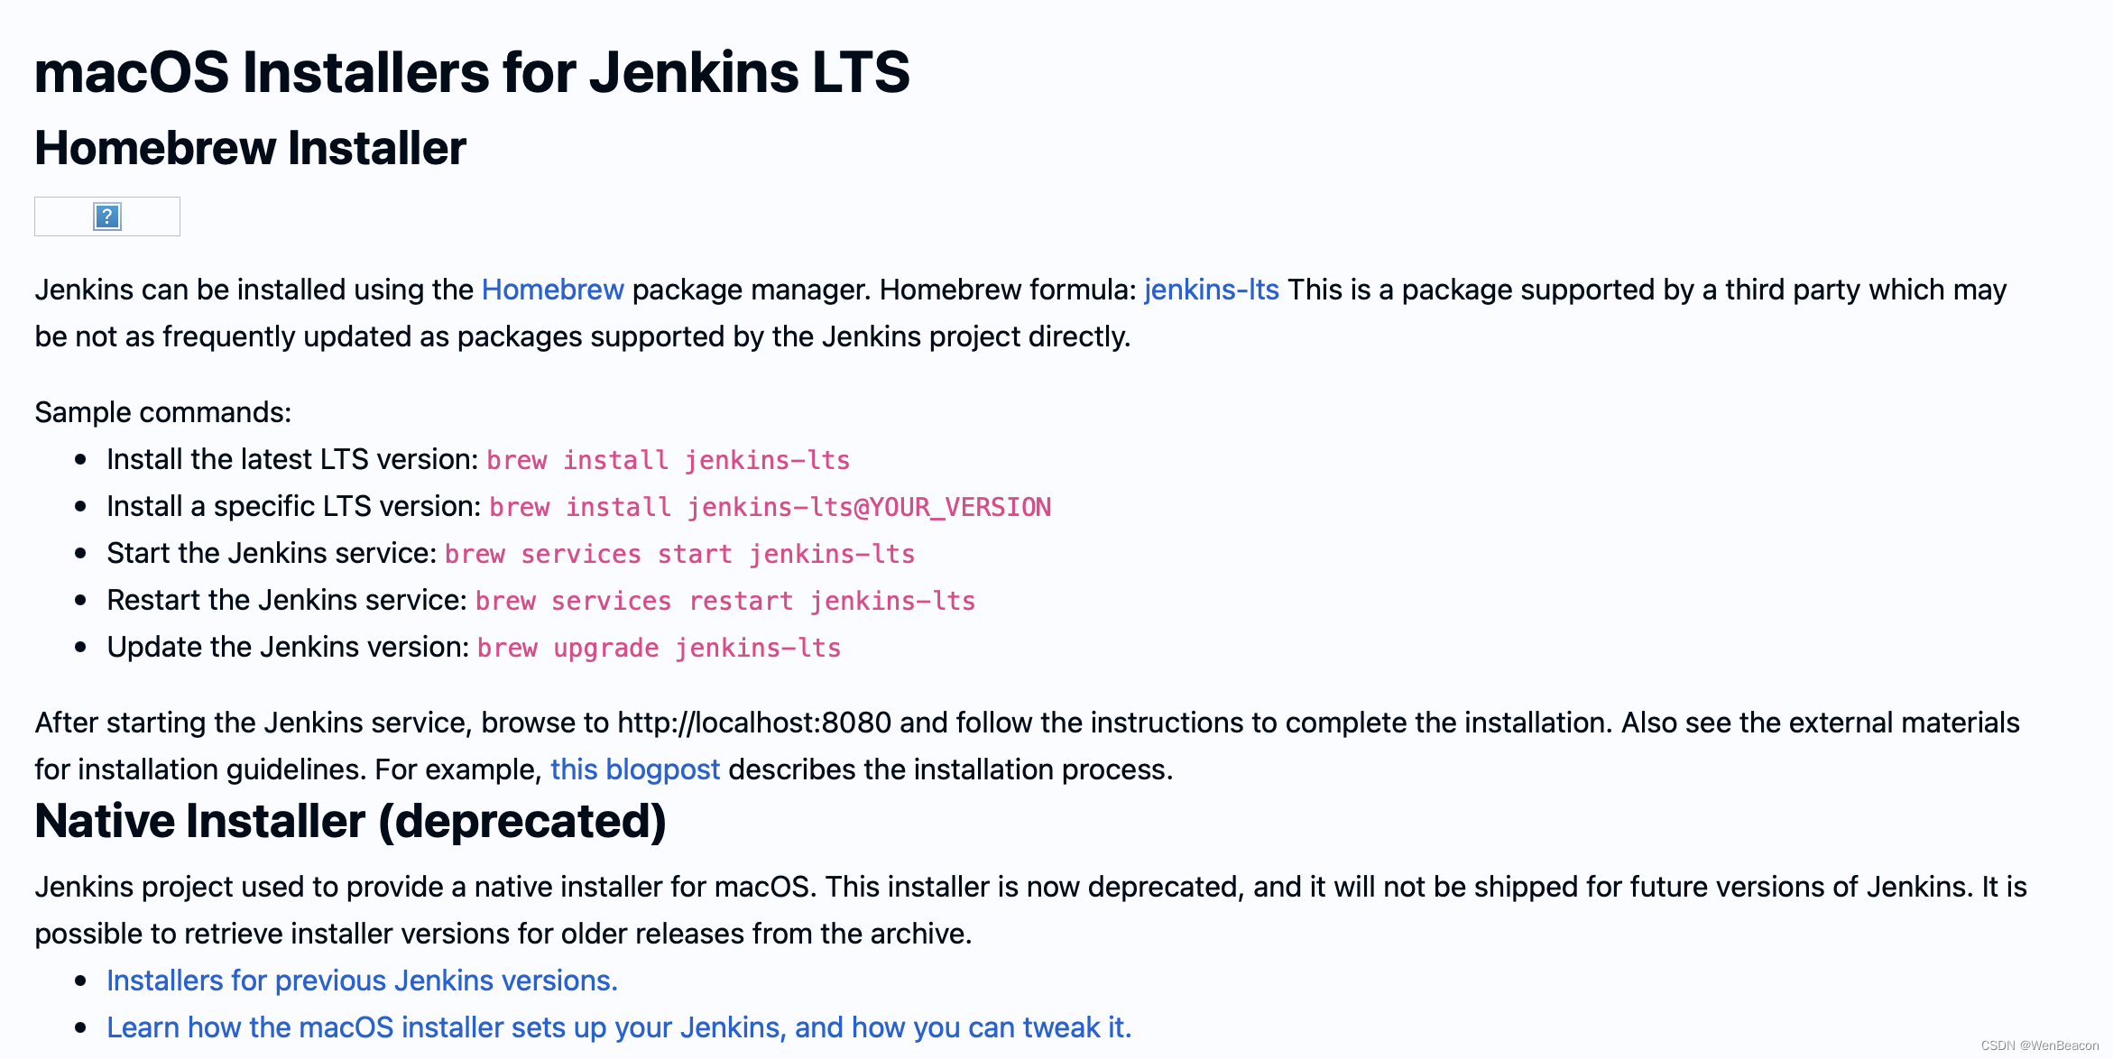Click the bullet beside 'Update the Jenkins version'

(81, 647)
